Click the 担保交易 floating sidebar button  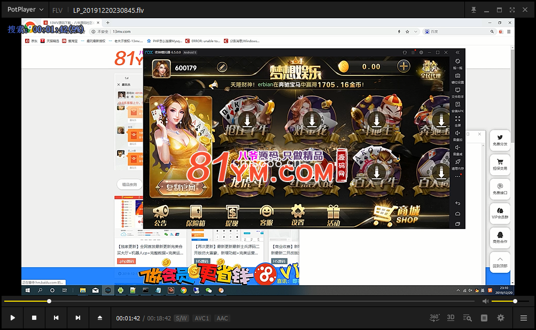click(x=500, y=164)
